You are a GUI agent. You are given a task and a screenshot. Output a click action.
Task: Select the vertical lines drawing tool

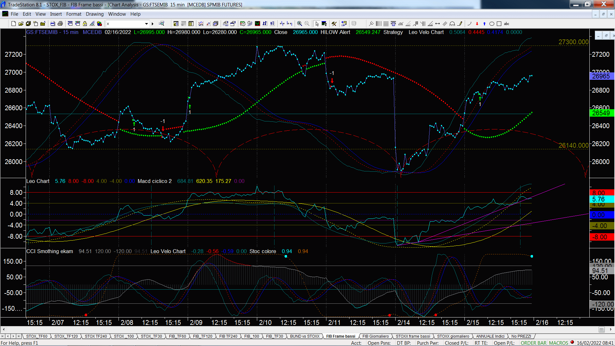pyautogui.click(x=378, y=24)
